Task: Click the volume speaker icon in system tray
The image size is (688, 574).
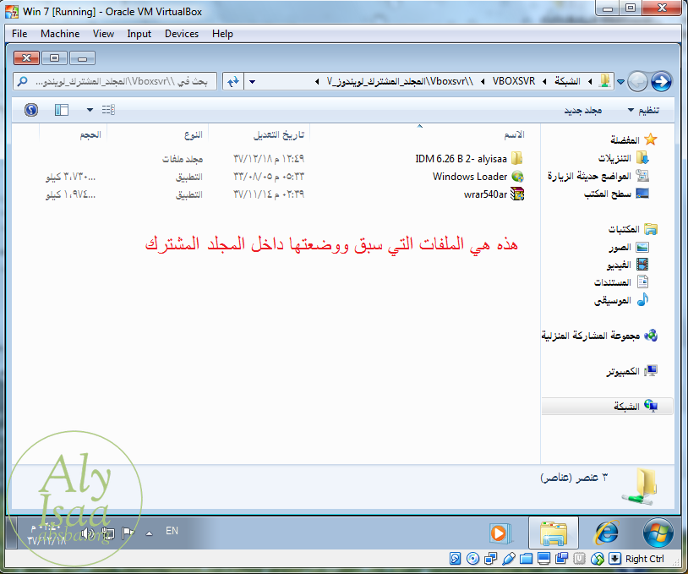Action: [85, 533]
